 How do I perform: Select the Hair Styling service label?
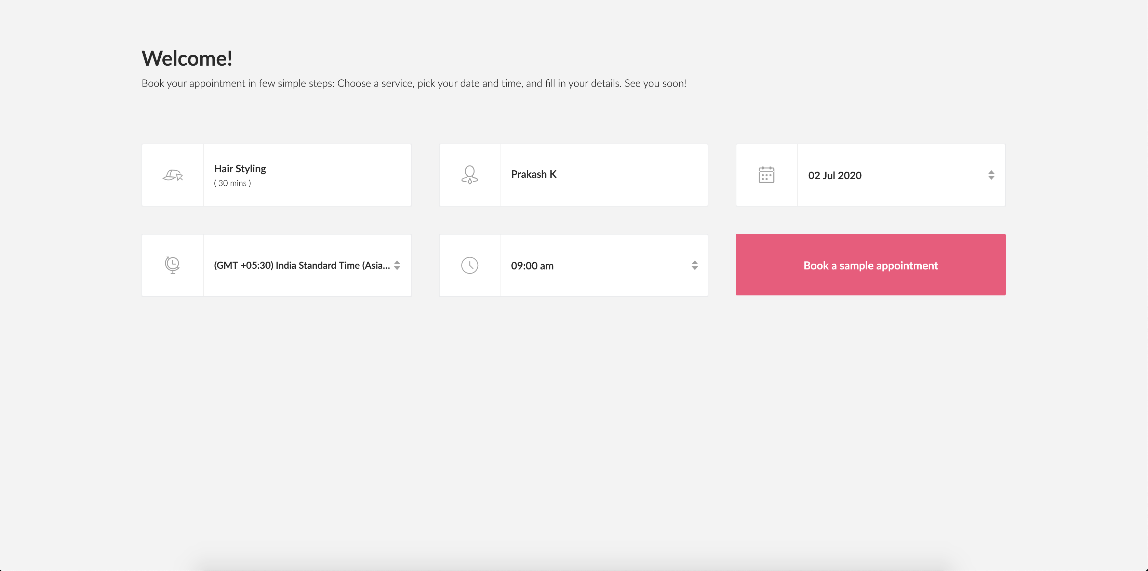point(240,169)
